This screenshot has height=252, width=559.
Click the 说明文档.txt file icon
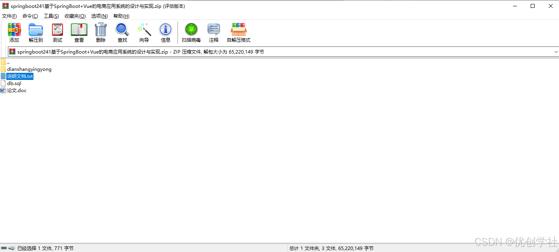pos(3,76)
